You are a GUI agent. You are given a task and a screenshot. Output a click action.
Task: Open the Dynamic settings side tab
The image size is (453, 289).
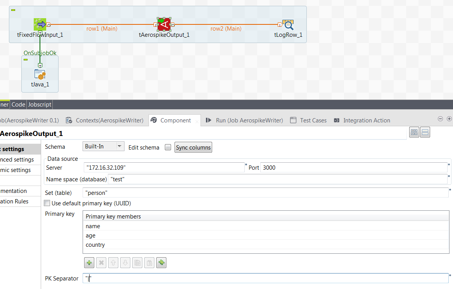[20, 170]
